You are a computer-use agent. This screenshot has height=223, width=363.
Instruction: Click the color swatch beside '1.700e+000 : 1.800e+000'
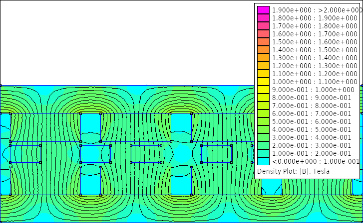point(263,26)
